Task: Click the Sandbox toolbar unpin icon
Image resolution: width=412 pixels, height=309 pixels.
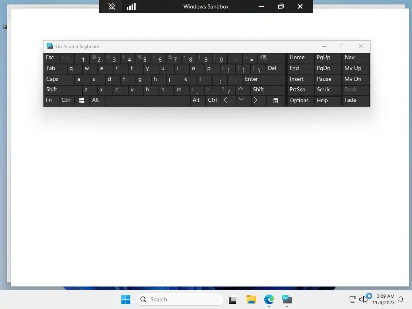Action: [x=112, y=6]
